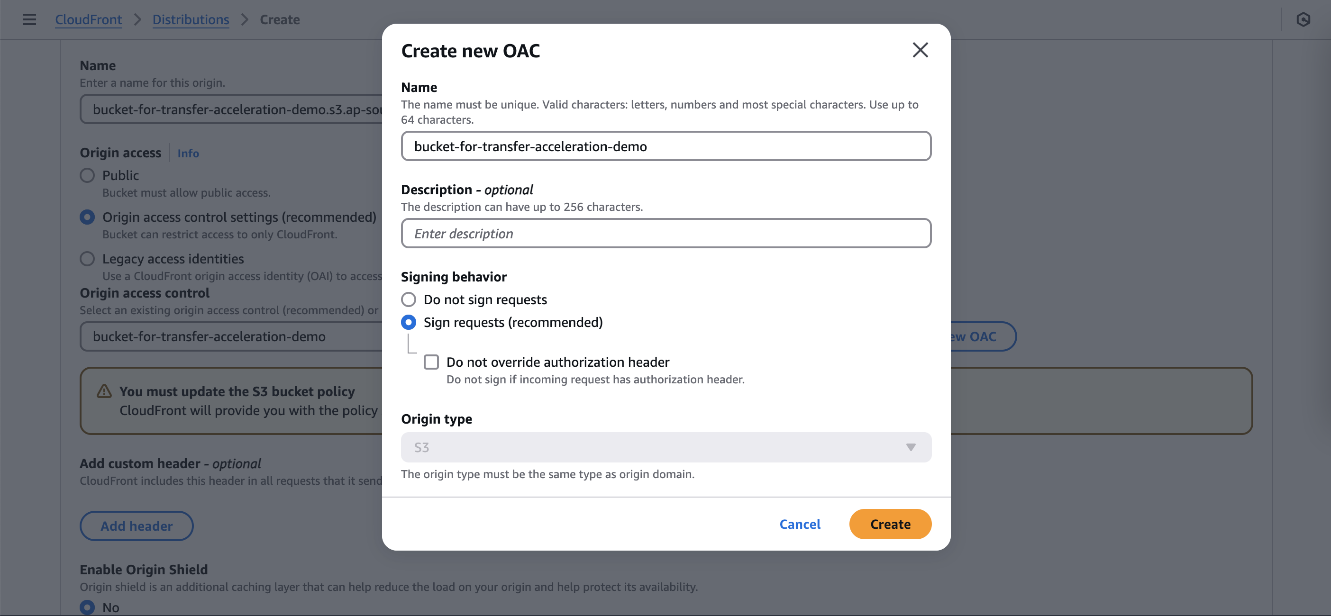Select Sign requests (recommended) option

click(x=409, y=322)
